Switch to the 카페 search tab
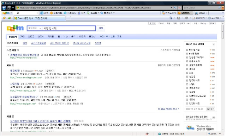 [22, 37]
